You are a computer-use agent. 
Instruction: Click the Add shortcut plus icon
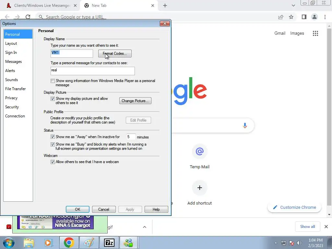pos(199,188)
